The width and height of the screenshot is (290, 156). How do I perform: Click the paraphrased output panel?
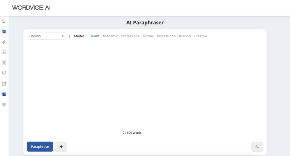206,91
